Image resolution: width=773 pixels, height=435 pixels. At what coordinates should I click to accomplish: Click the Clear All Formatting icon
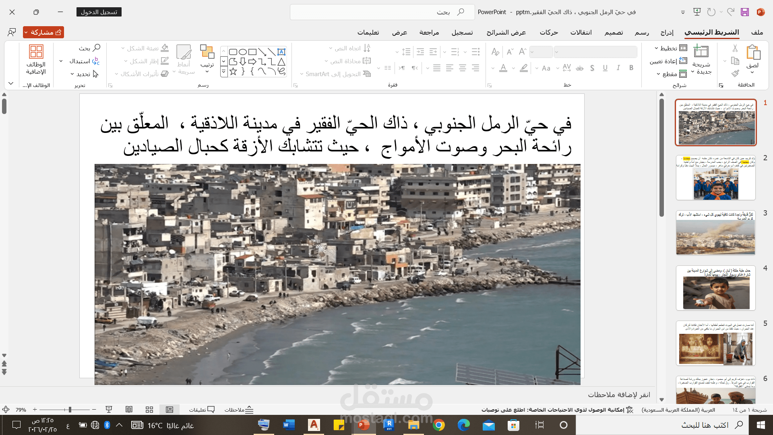495,52
